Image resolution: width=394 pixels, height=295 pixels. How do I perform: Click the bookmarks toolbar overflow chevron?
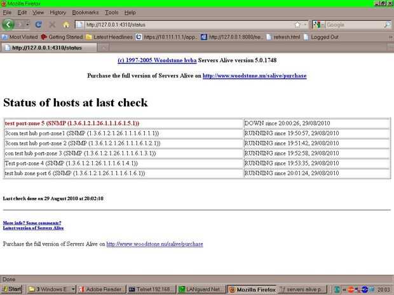[x=390, y=37]
